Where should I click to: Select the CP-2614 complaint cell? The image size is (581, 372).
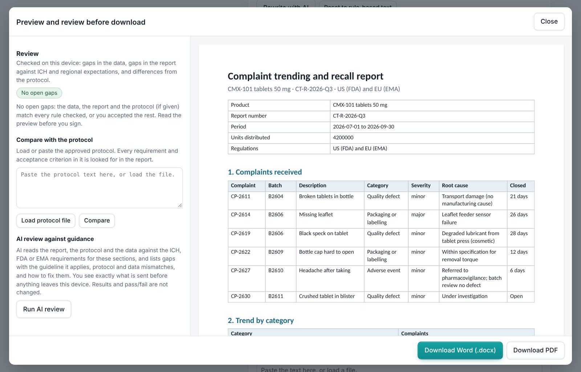247,219
